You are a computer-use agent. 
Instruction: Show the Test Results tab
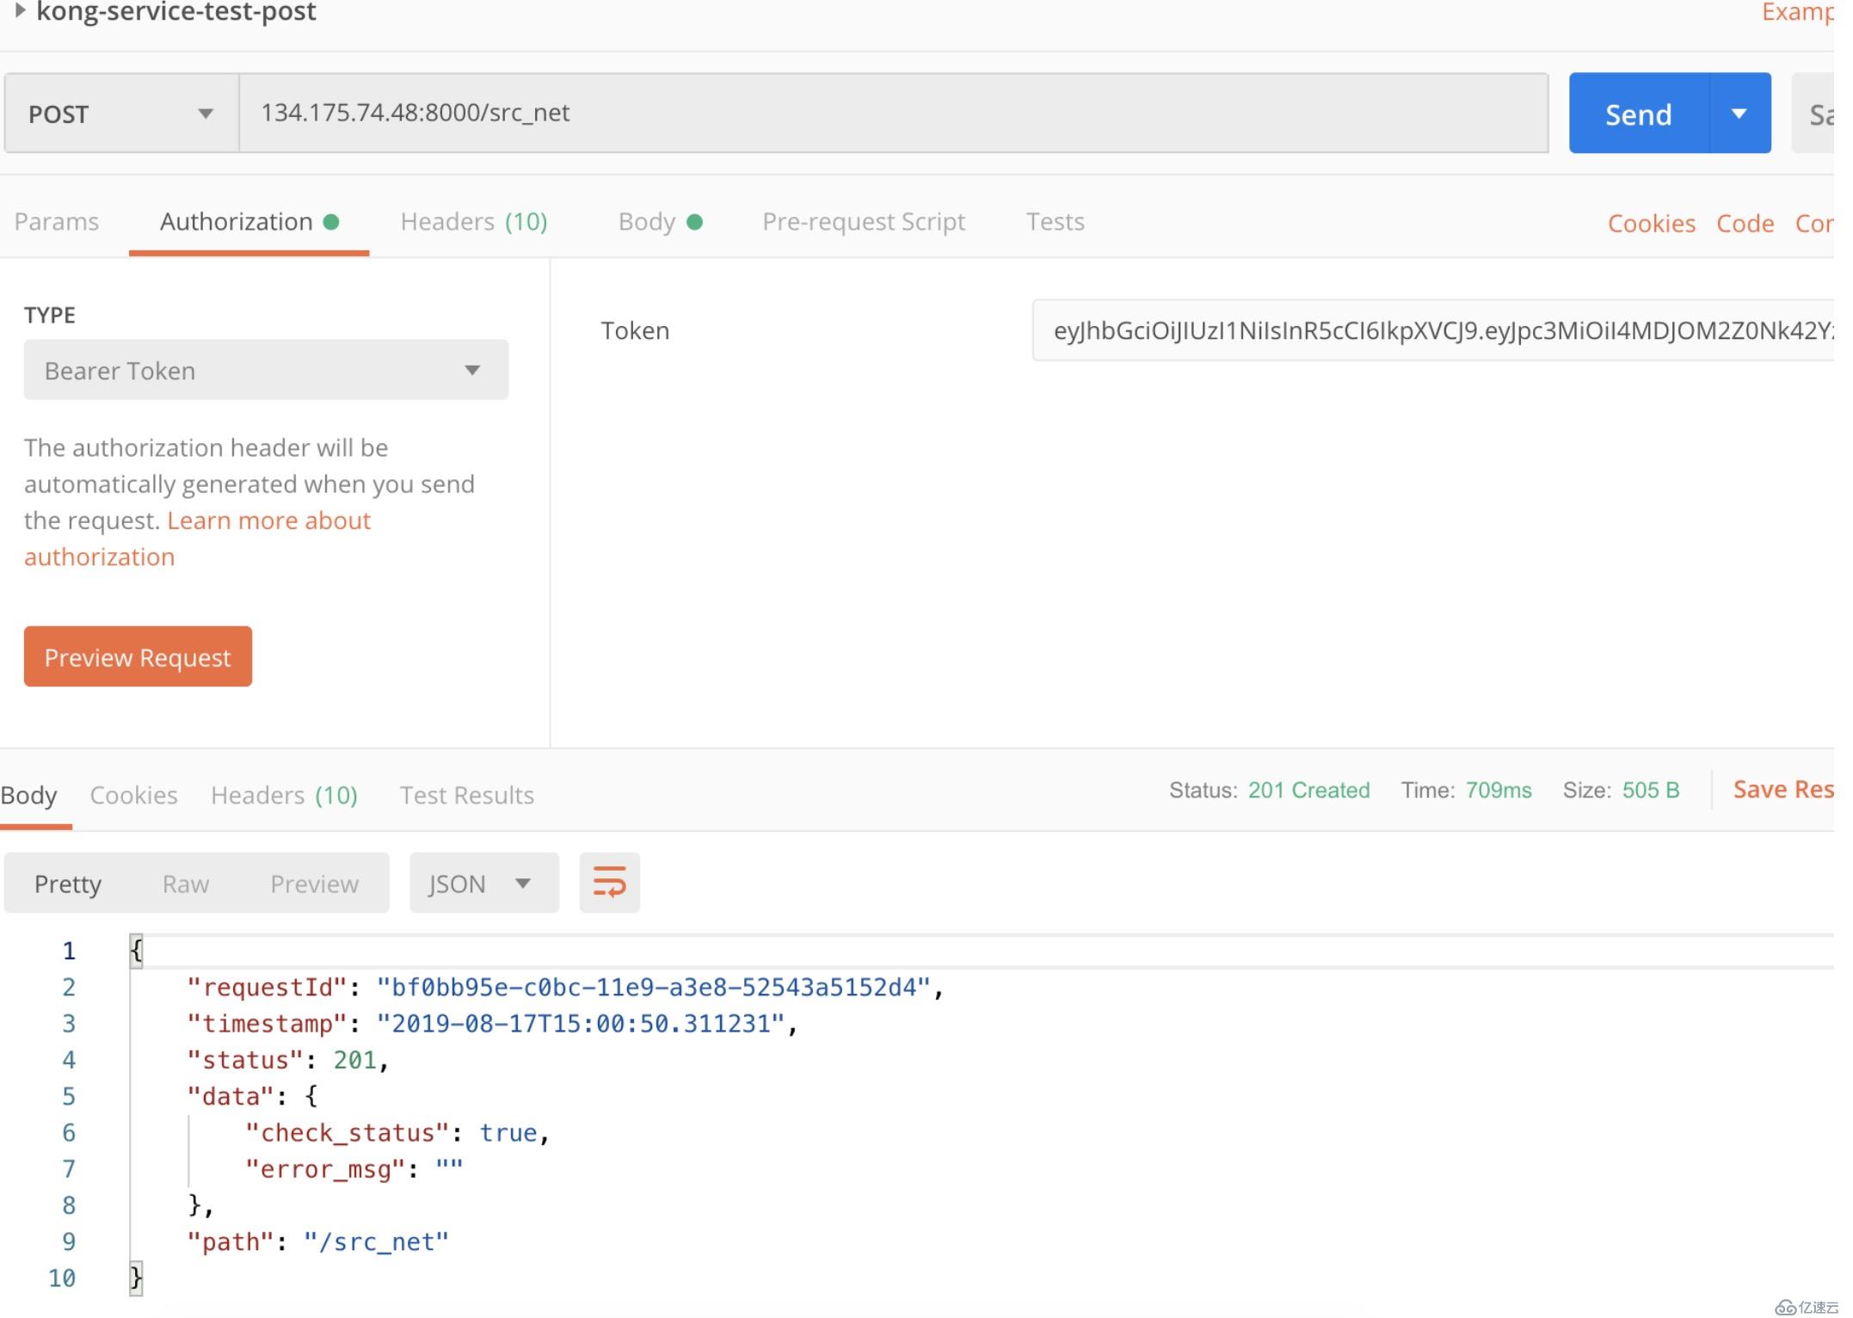coord(466,795)
